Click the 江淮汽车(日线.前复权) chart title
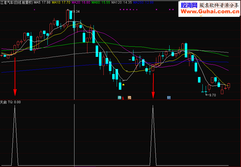241x167 pixels. click(x=17, y=2)
